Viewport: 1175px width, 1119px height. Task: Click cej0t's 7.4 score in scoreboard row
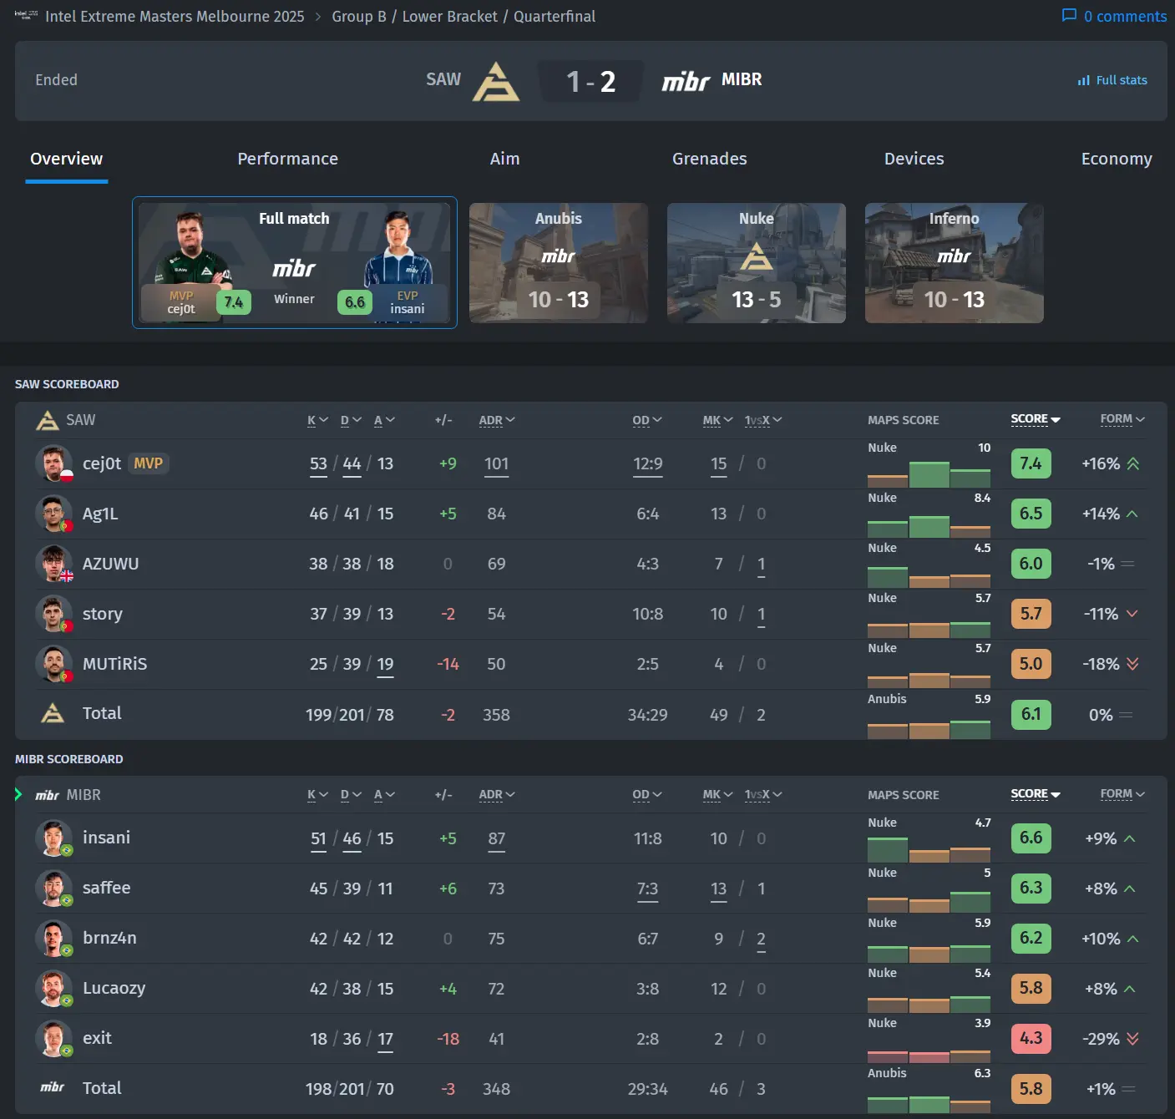click(1031, 463)
